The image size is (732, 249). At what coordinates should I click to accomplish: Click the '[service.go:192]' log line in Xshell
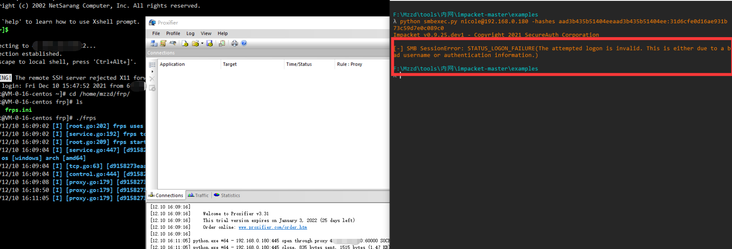[72, 134]
